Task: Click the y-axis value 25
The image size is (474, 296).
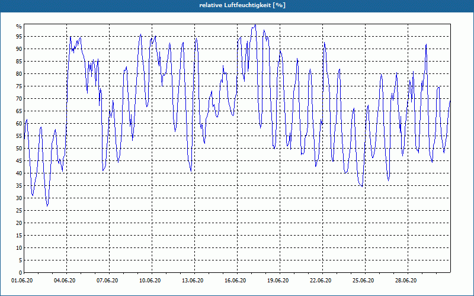Action: click(x=19, y=211)
